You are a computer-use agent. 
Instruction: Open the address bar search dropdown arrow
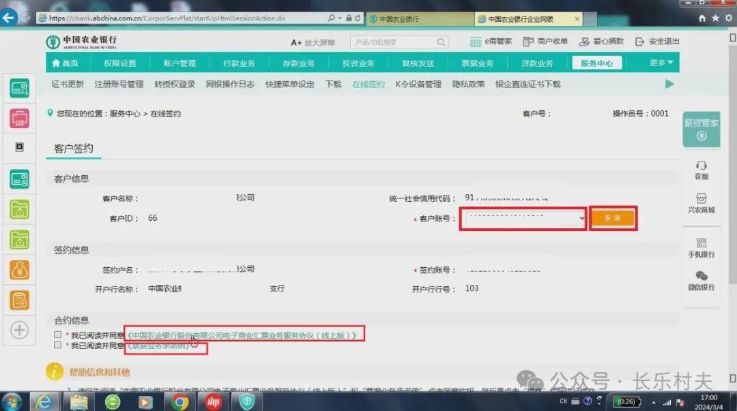point(340,18)
